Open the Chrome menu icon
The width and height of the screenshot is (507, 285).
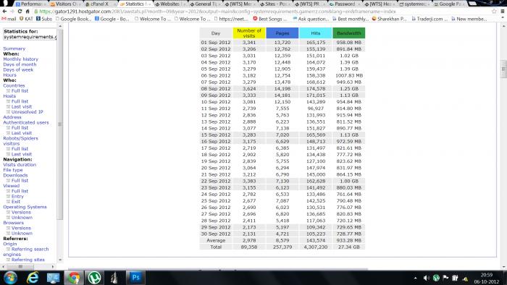[503, 12]
